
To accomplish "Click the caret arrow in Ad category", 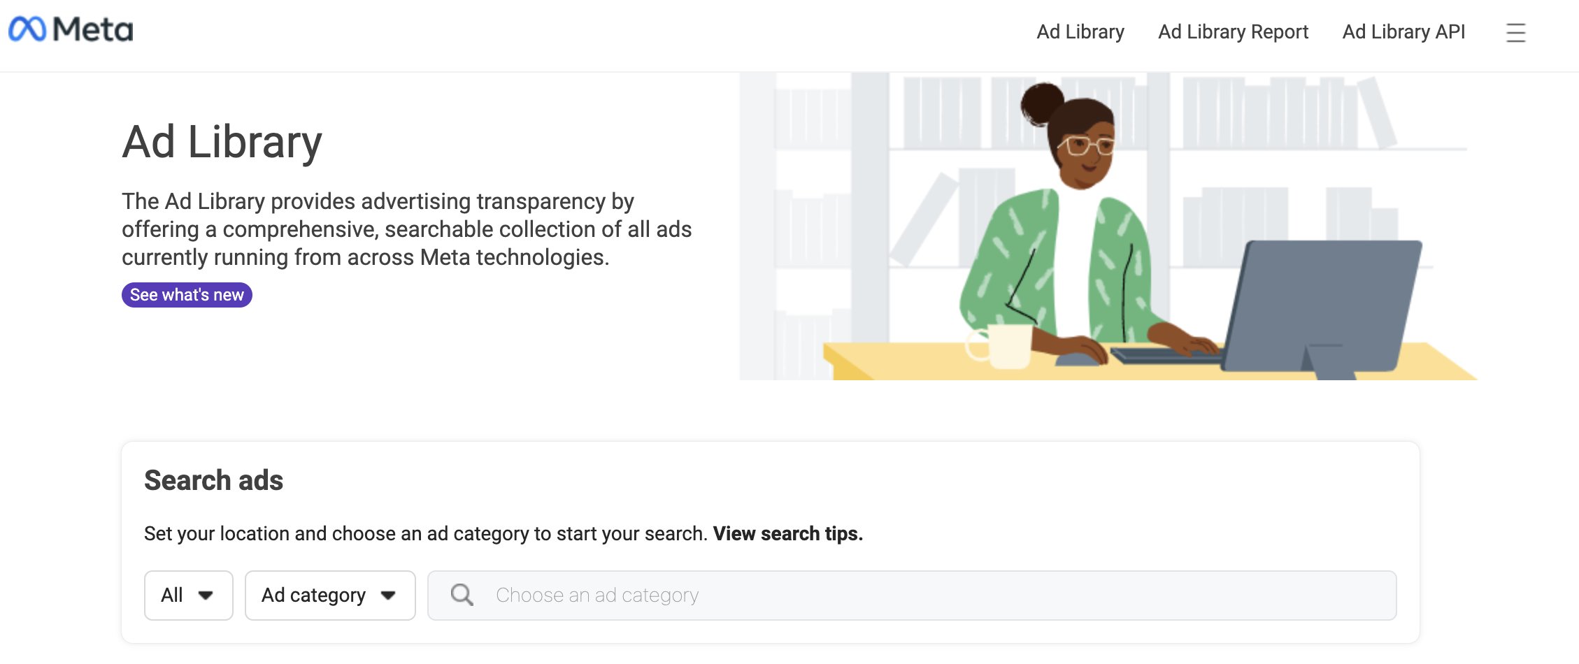I will click(x=388, y=596).
